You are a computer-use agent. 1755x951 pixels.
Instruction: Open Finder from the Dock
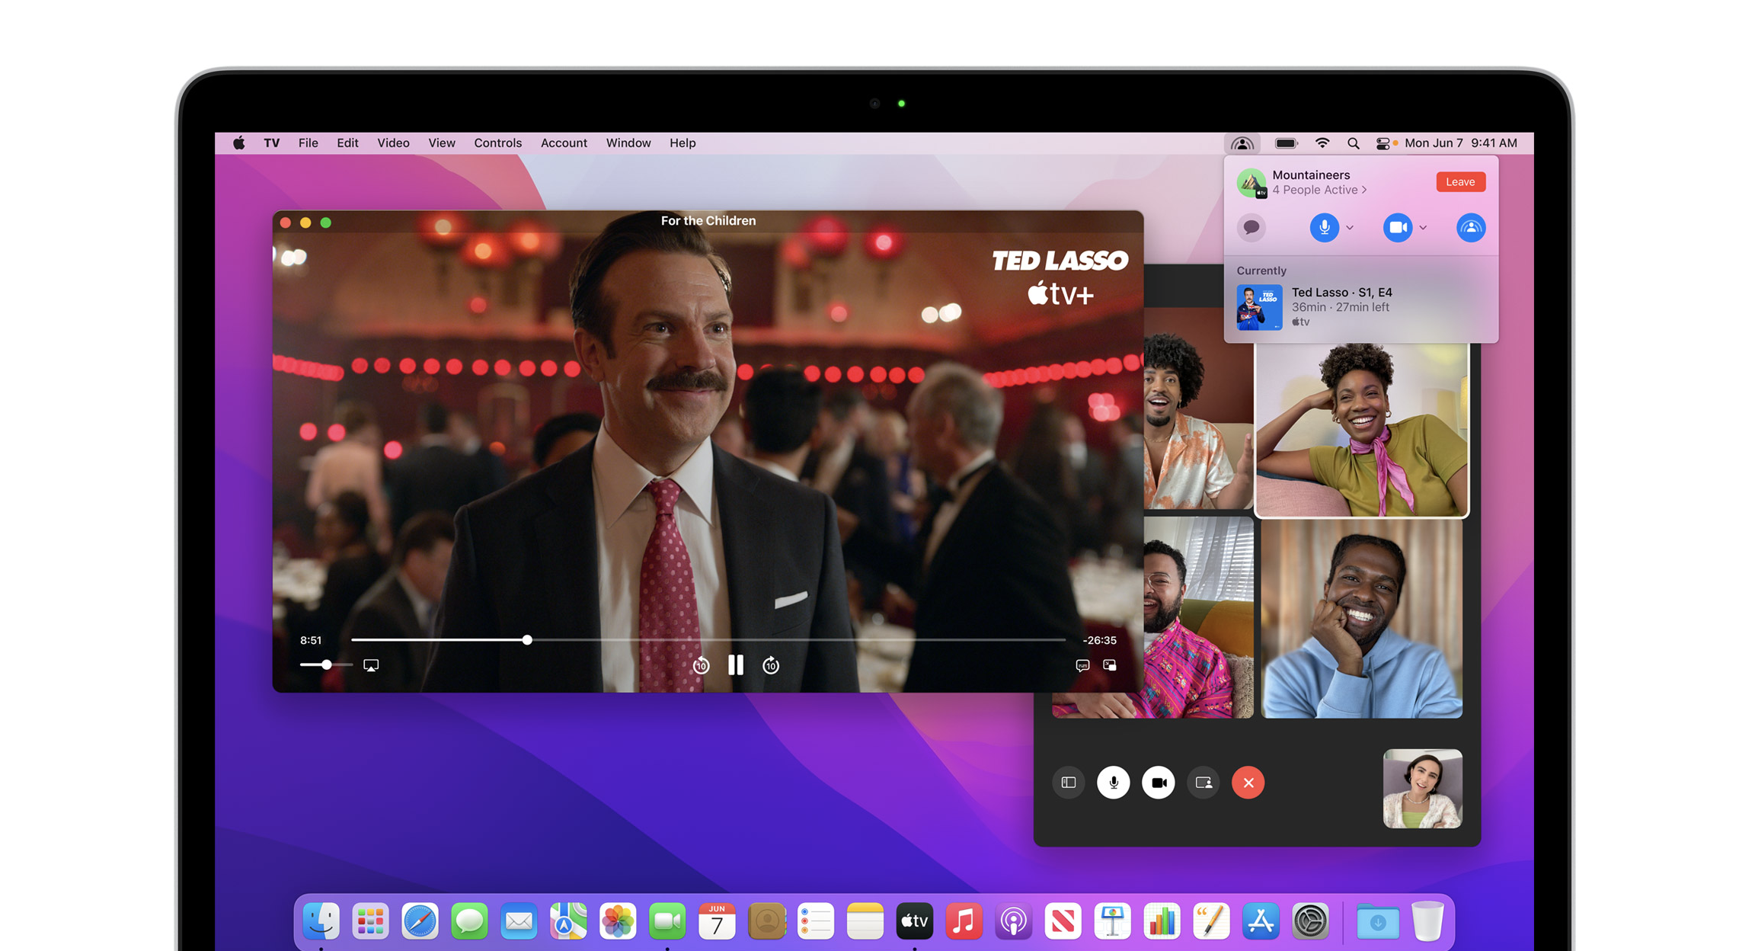tap(321, 921)
